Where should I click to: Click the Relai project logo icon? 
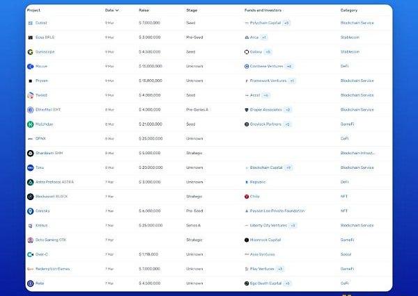tap(30, 283)
